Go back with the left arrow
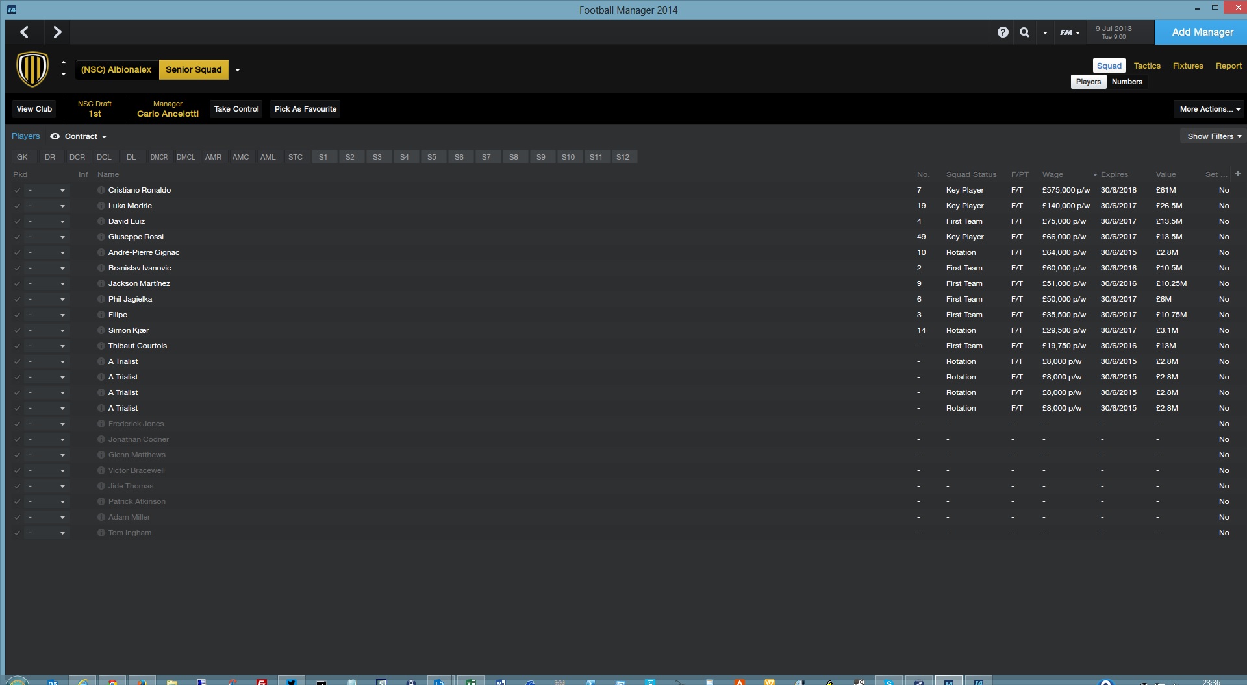1247x685 pixels. coord(25,32)
